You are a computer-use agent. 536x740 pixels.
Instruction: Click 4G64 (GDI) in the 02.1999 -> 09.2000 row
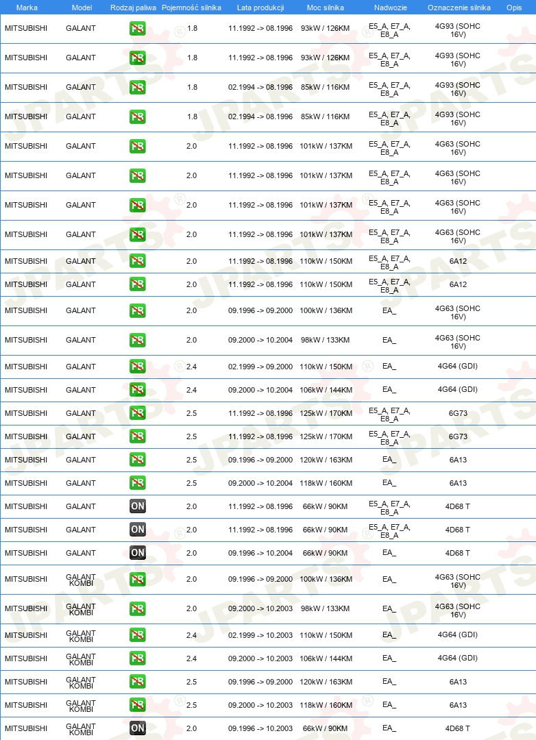pyautogui.click(x=458, y=366)
